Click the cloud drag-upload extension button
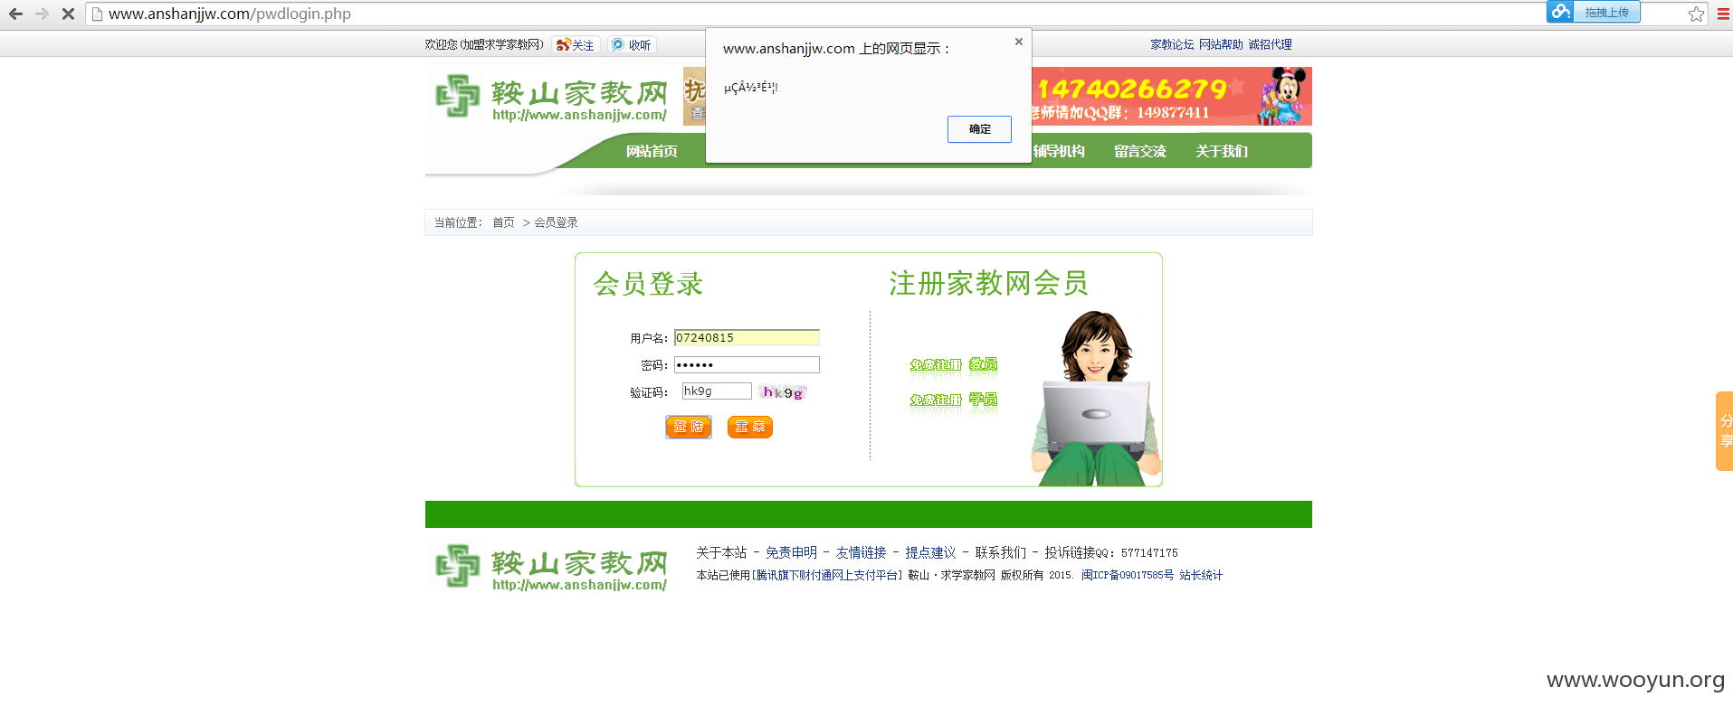This screenshot has height=706, width=1733. 1593,12
